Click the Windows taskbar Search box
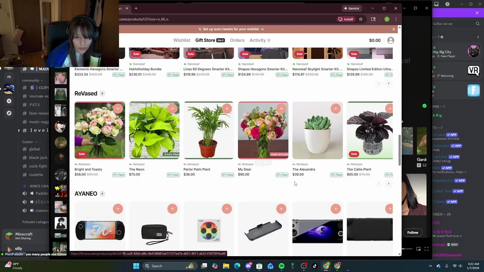Screen dimensions: 484x272 (169, 266)
